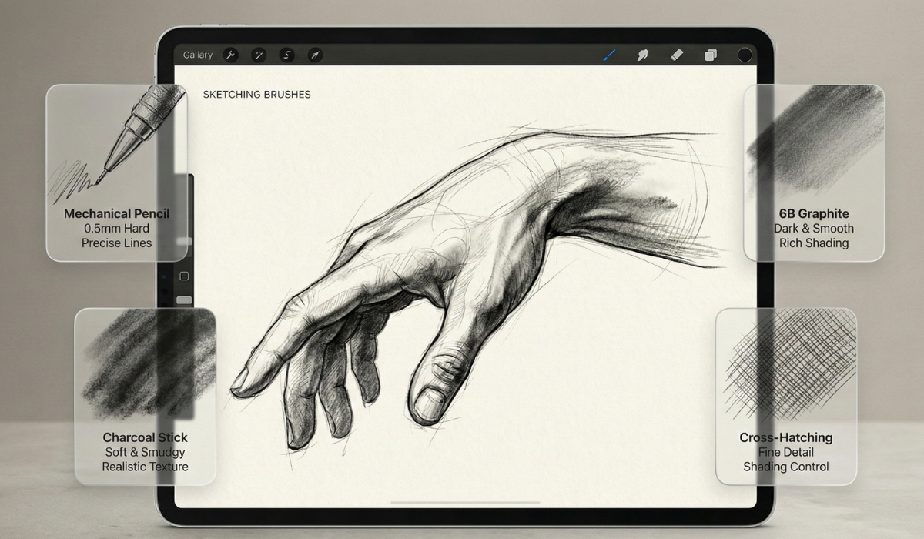Tap the sidebar Modify button
The height and width of the screenshot is (539, 924).
pos(184,276)
